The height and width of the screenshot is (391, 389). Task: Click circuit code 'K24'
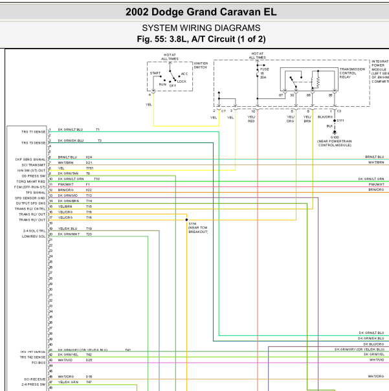[89, 157]
